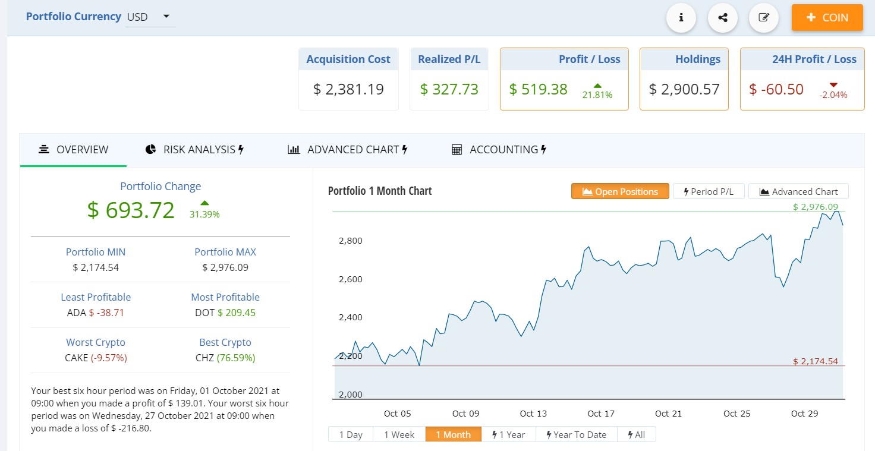
Task: Select the Accounting tab
Action: click(x=499, y=150)
